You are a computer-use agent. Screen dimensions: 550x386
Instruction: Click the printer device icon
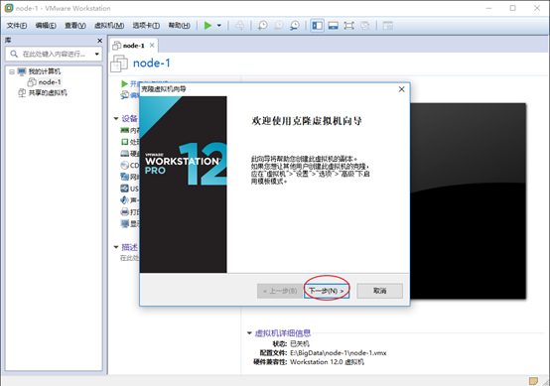[124, 211]
